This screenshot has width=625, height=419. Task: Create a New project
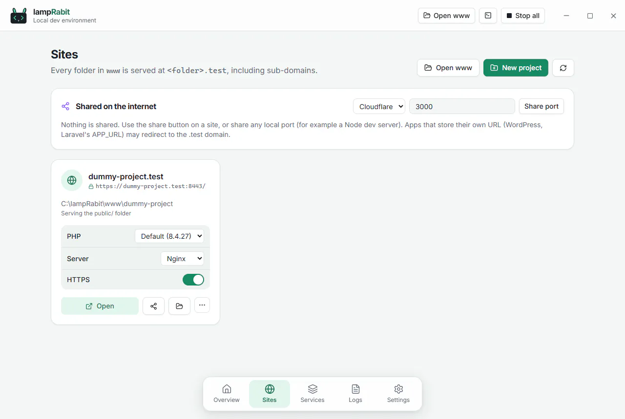point(516,68)
